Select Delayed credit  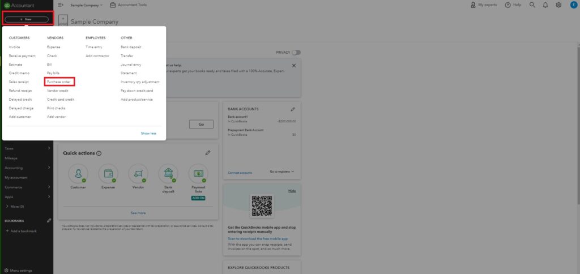pyautogui.click(x=20, y=100)
